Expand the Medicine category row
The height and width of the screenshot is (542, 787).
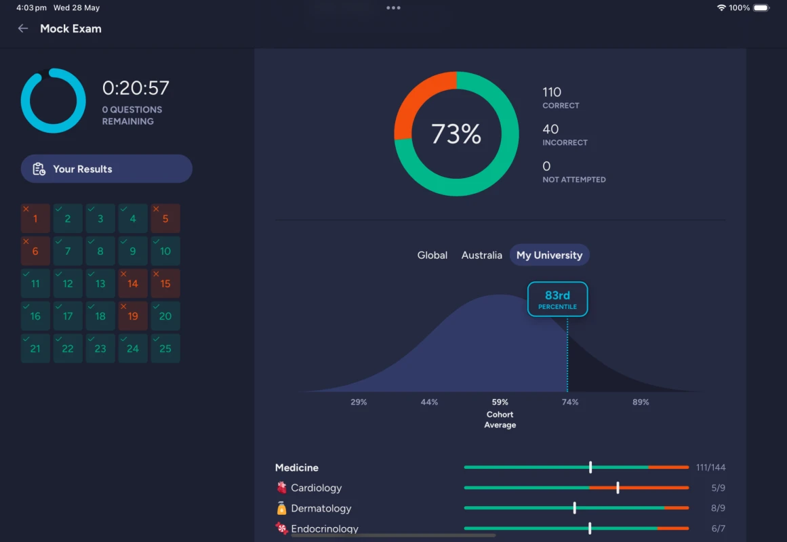tap(297, 467)
